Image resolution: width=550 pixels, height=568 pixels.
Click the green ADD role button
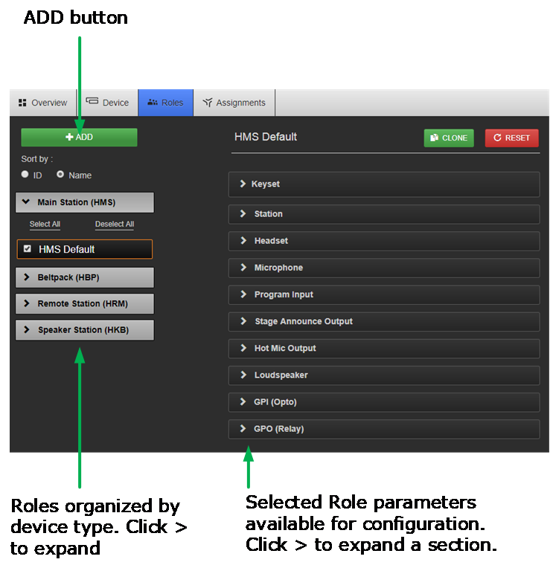(79, 137)
